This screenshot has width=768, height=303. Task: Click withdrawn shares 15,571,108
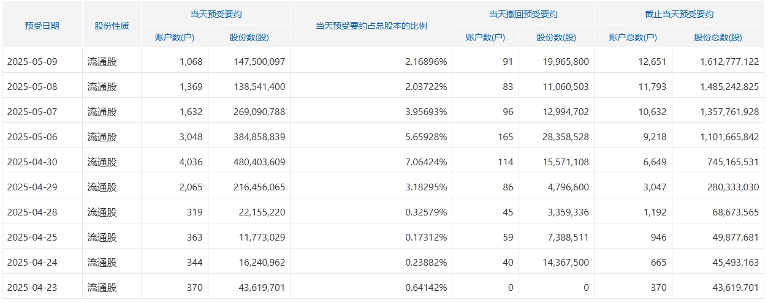point(566,162)
